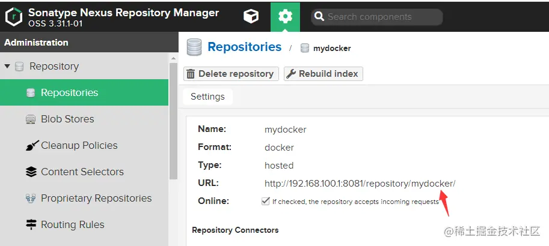Viewport: 549px width, 246px height.
Task: Click the sidebar scrollbar up arrow
Action: coord(173,58)
